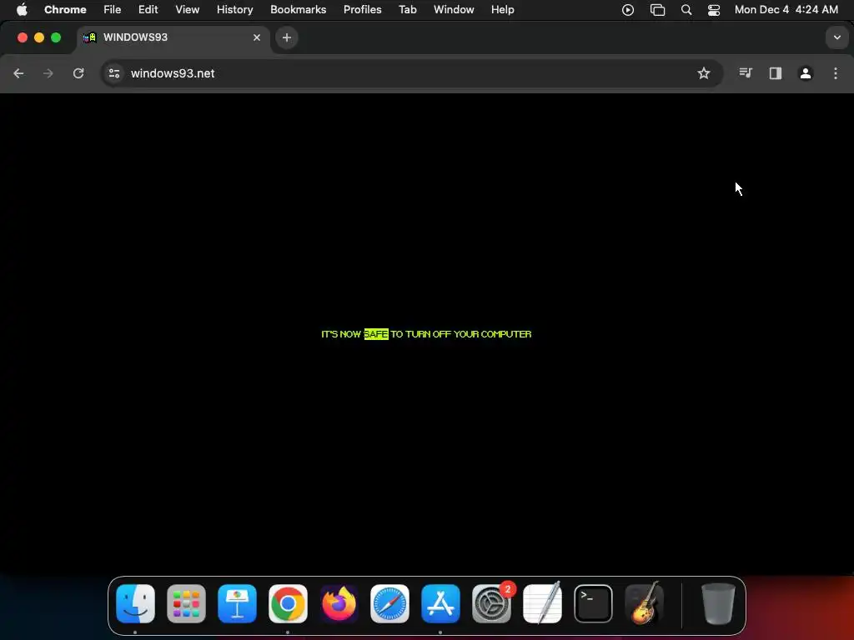Open the Apple menu
Screen dimensions: 854x640
tap(22, 10)
